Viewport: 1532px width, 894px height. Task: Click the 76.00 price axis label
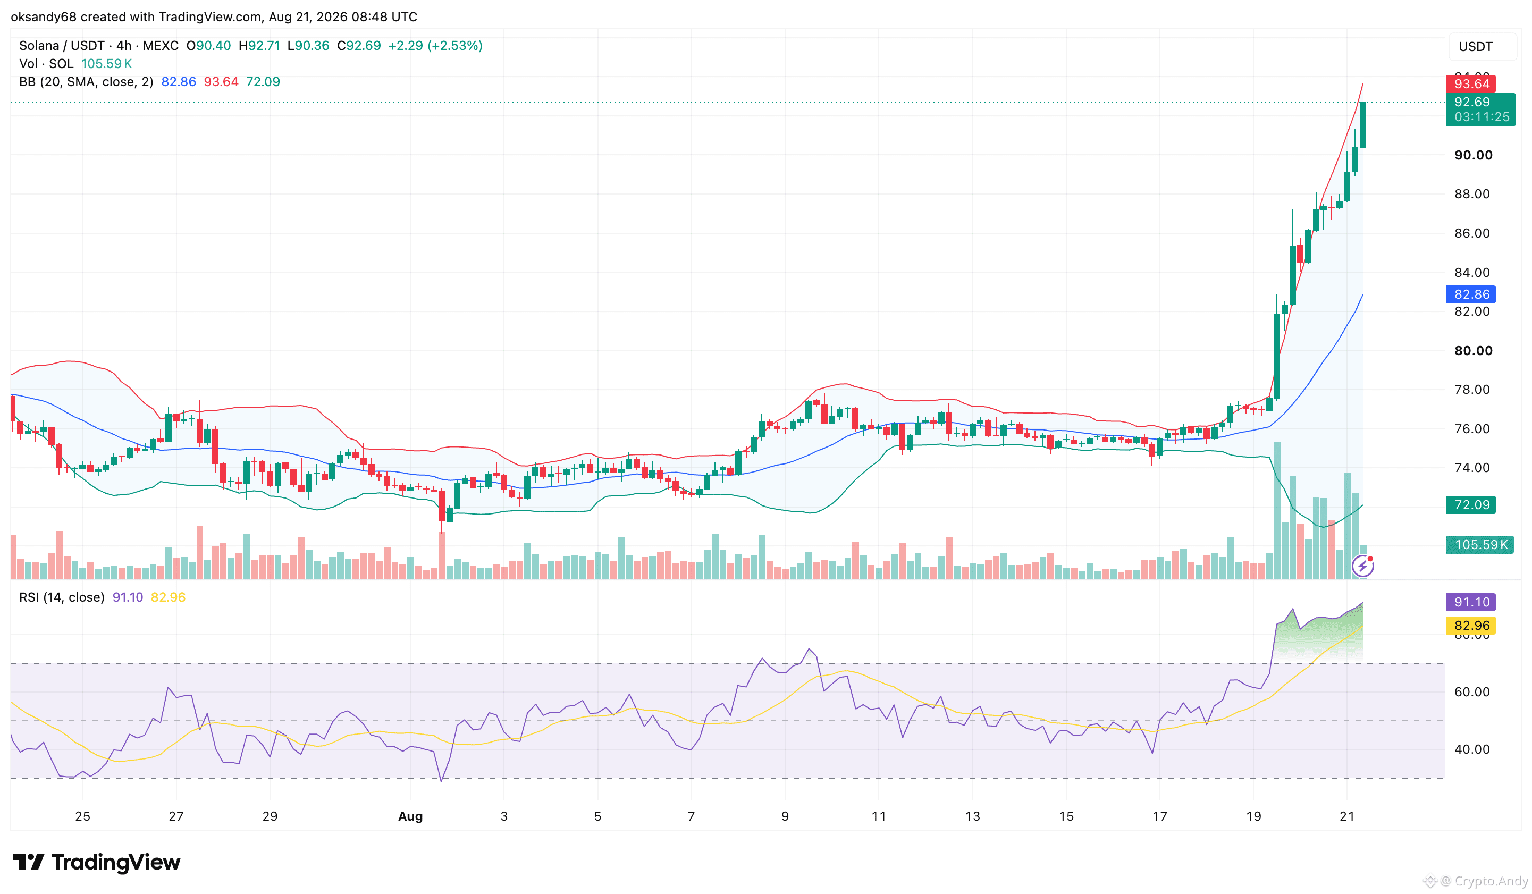(1472, 428)
